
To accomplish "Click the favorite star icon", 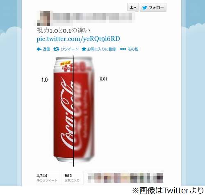I will click(x=84, y=49).
